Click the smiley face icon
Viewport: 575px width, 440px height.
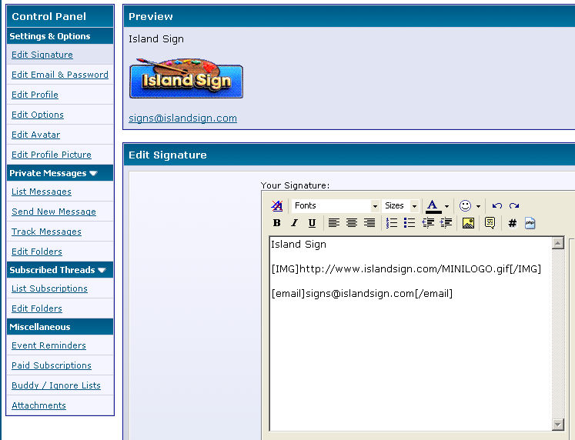click(465, 205)
